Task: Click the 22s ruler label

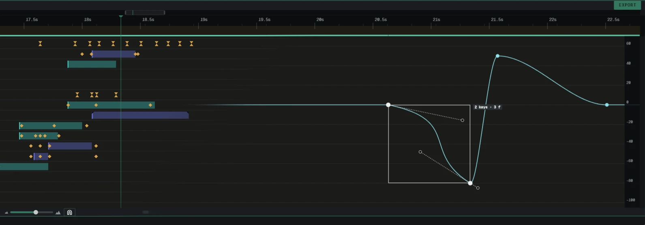Action: [553, 19]
